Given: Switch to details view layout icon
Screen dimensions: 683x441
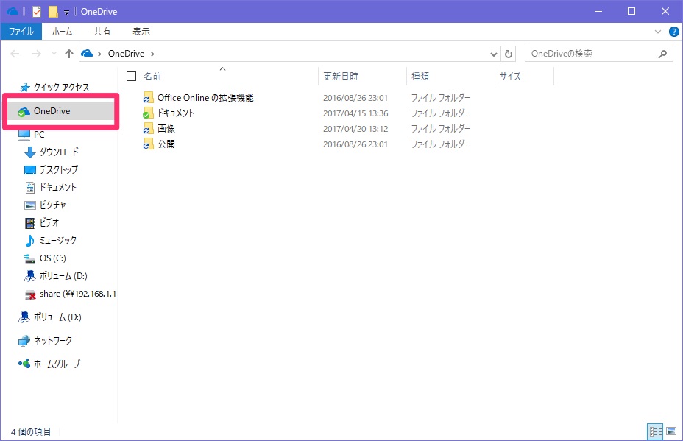Looking at the screenshot, I should coord(655,431).
